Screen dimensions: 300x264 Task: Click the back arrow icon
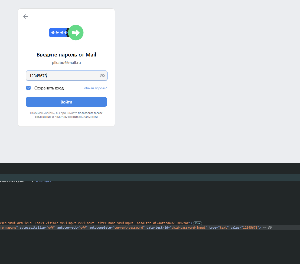pos(26,16)
